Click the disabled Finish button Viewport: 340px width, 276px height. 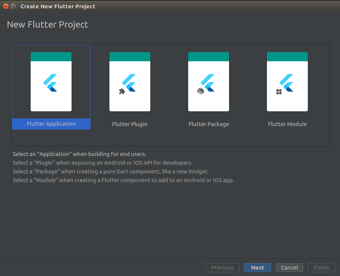[x=321, y=268]
